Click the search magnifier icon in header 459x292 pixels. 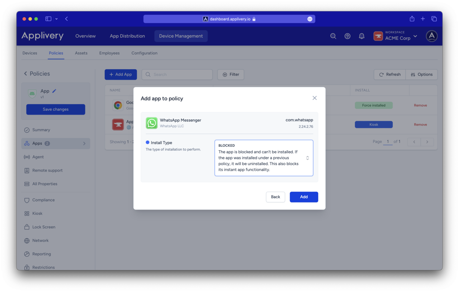[333, 36]
